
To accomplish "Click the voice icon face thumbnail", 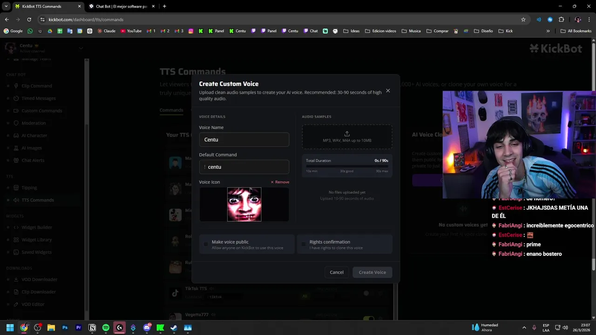I will pyautogui.click(x=244, y=204).
